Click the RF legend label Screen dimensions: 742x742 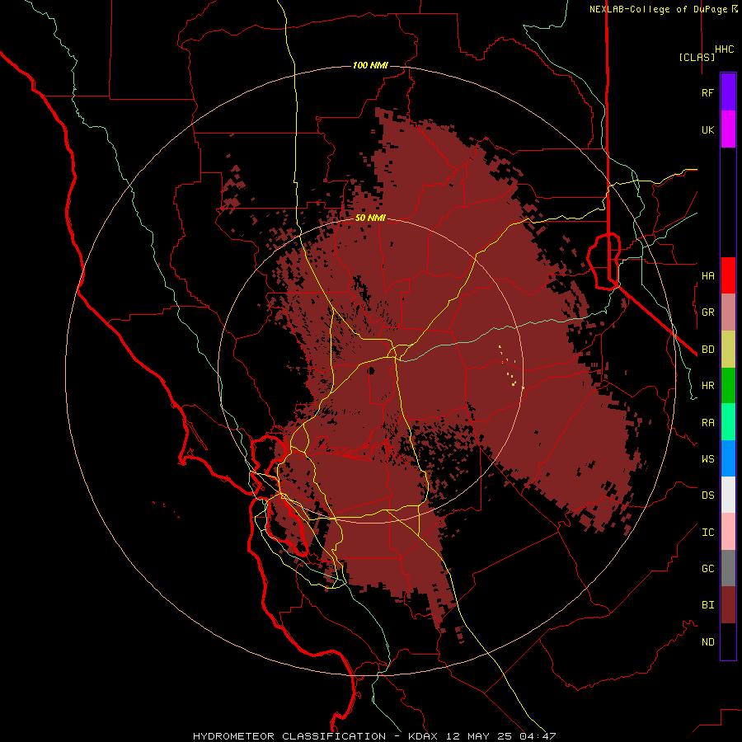pos(707,92)
